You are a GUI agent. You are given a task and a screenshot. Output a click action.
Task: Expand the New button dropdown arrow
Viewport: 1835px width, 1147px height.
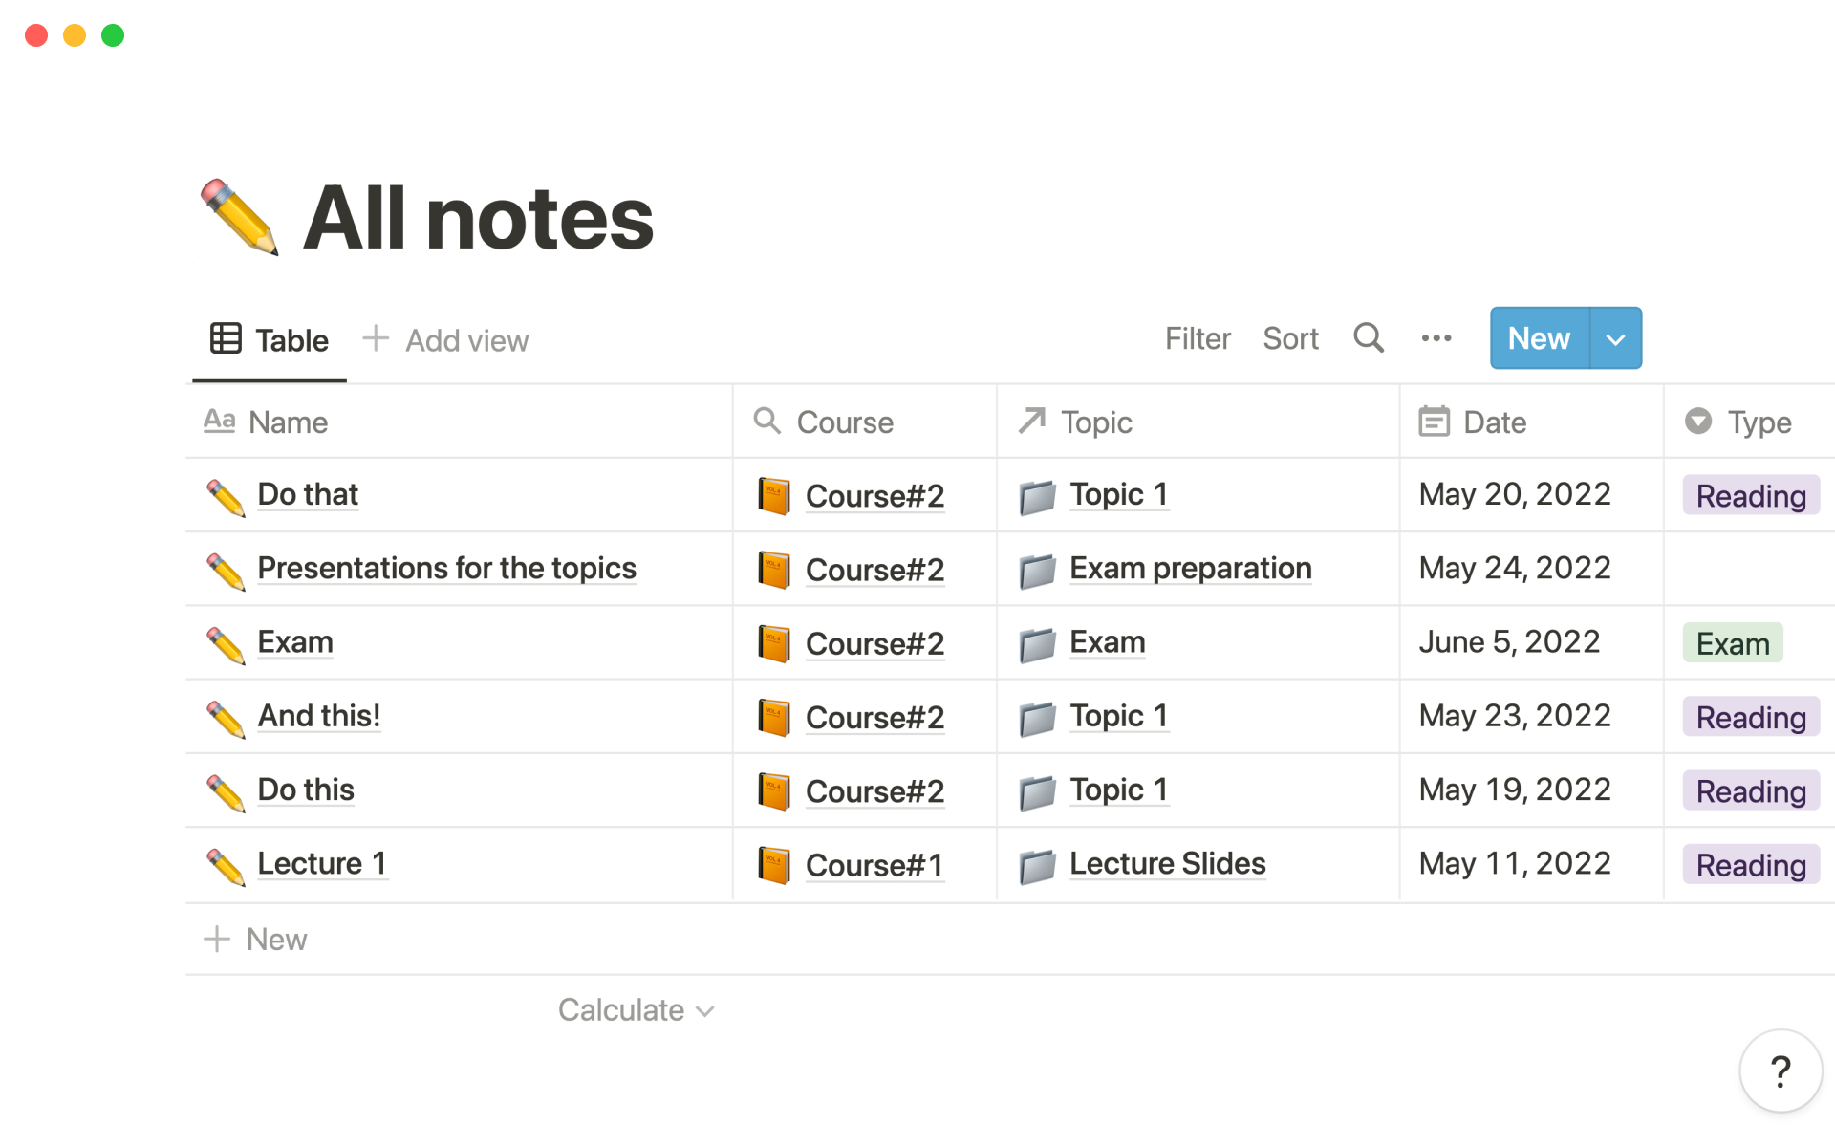(x=1615, y=338)
